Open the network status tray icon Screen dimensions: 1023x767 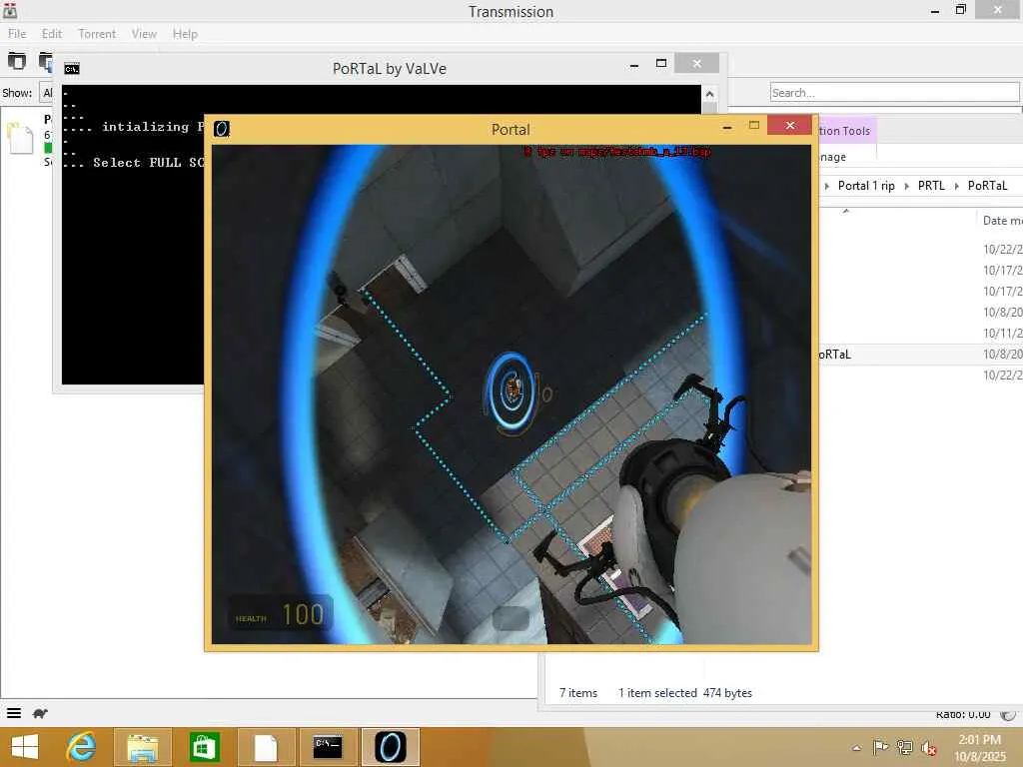[x=905, y=747]
